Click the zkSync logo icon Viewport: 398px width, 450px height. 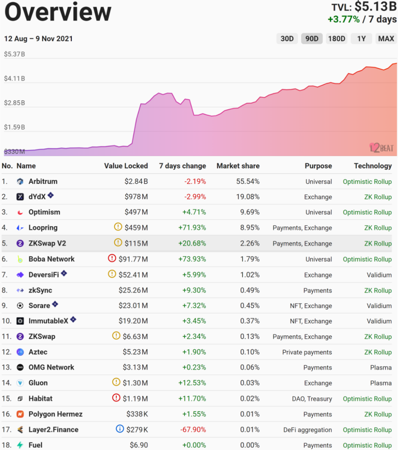[20, 291]
